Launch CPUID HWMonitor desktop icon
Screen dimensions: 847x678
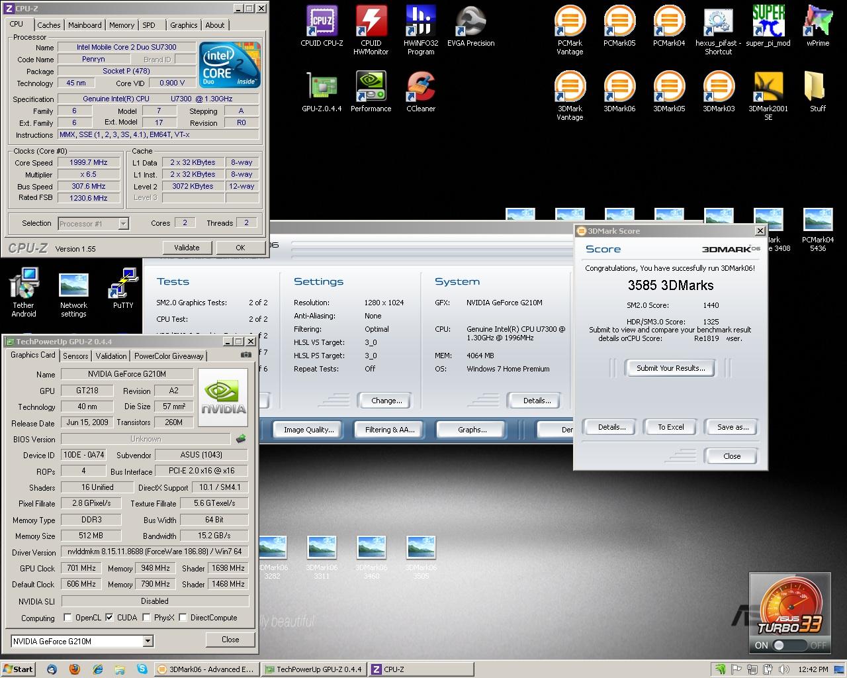(x=371, y=30)
